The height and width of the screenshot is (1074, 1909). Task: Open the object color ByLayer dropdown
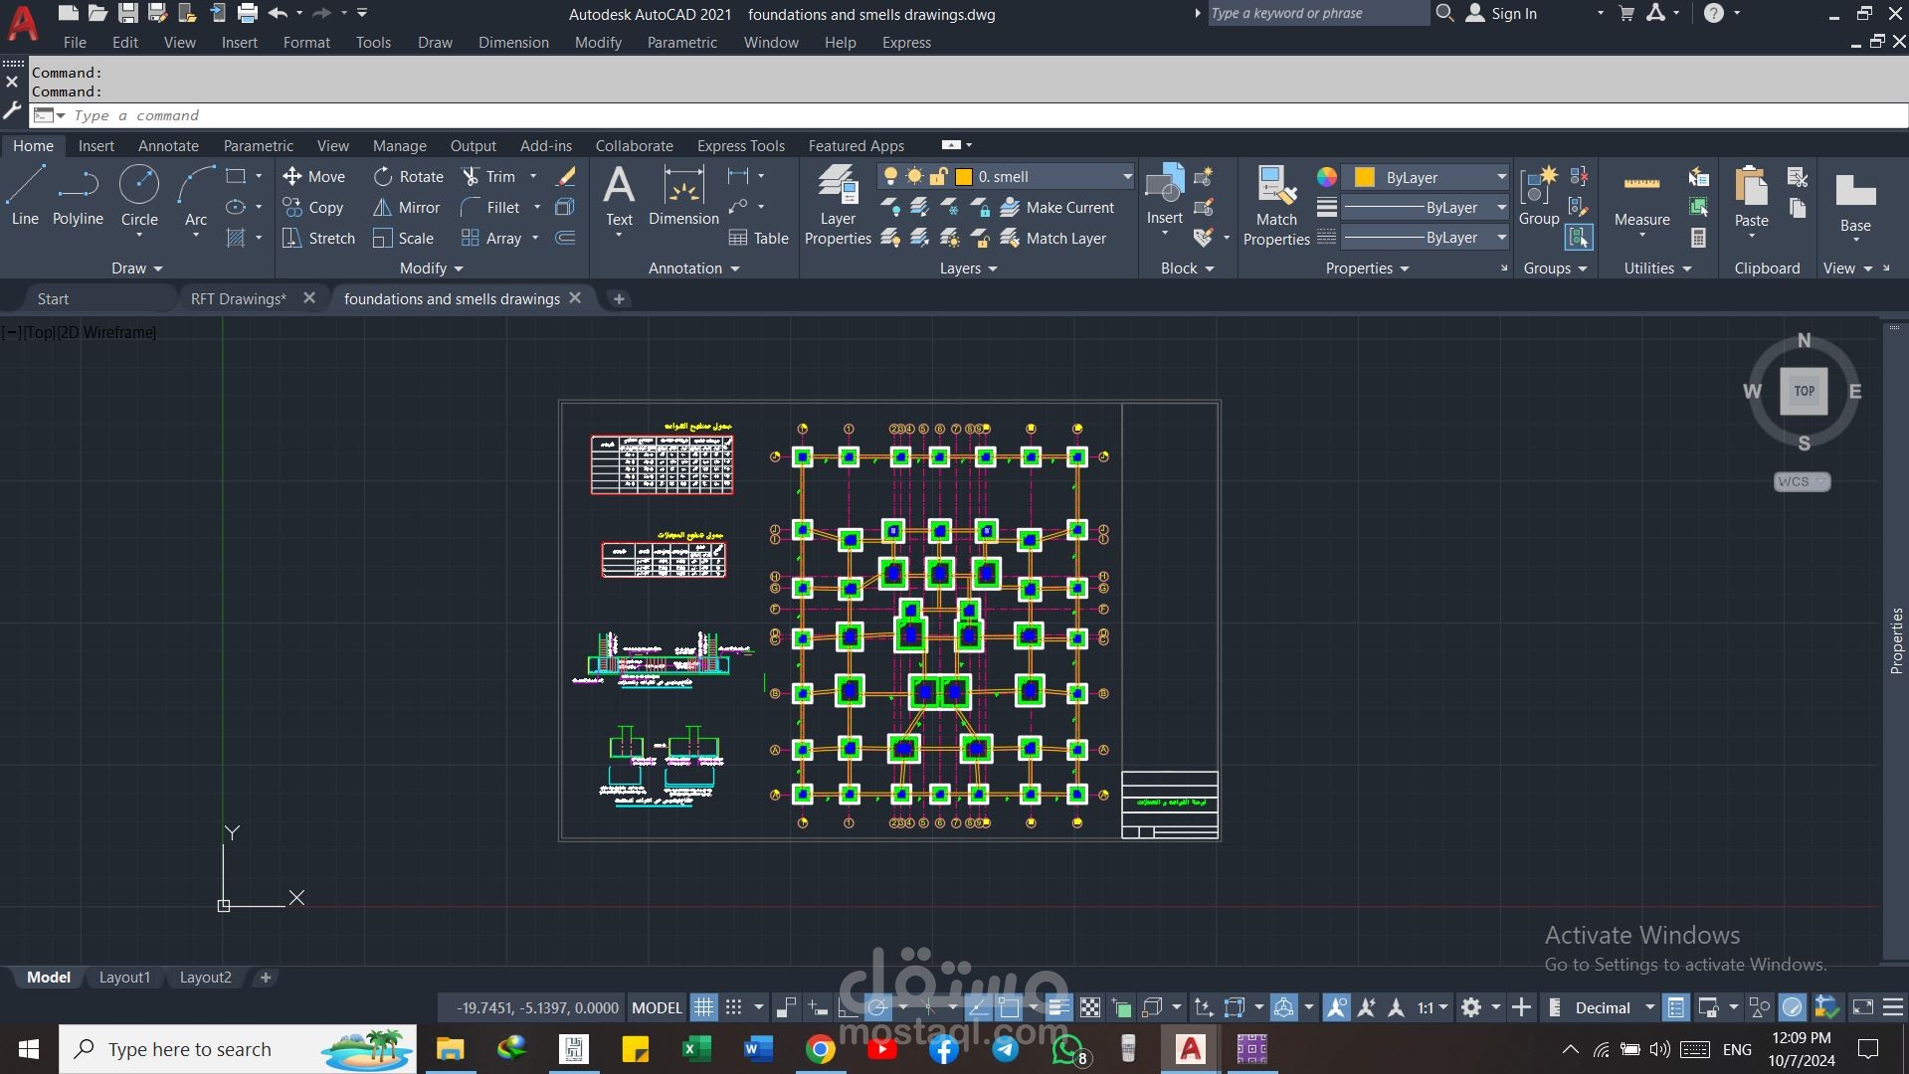tap(1426, 177)
